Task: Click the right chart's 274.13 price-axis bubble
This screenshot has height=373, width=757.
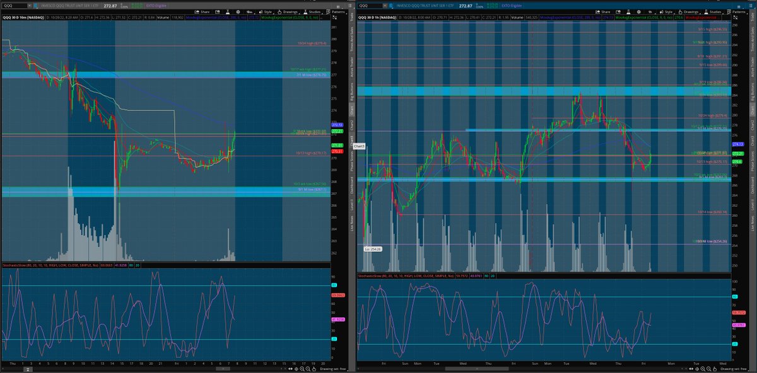Action: click(x=739, y=144)
